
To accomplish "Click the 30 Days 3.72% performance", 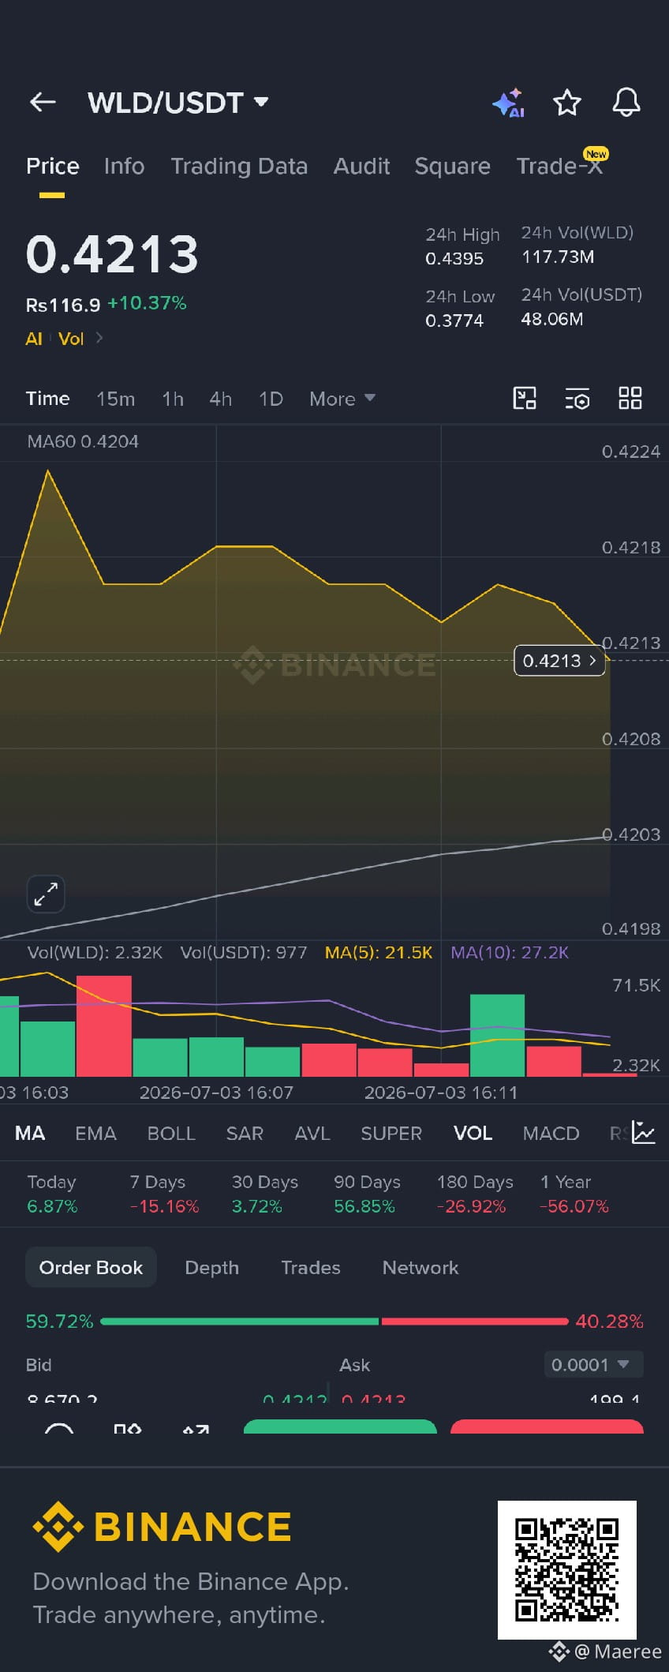I will pos(264,1194).
